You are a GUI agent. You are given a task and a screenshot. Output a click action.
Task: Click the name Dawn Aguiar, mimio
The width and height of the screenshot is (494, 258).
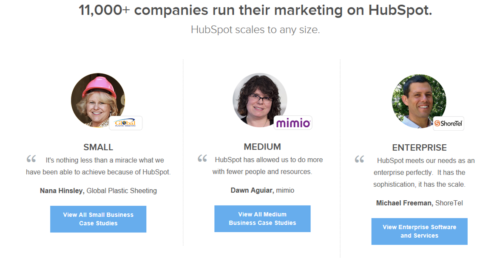[262, 191]
